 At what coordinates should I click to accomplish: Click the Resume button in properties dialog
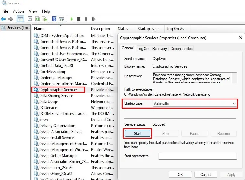(x=224, y=134)
